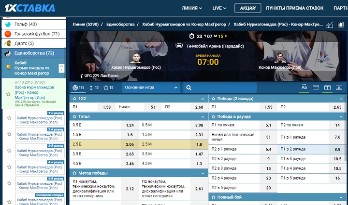Click the yin-yang icon beside Единоборства
The image size is (348, 205).
point(8,53)
